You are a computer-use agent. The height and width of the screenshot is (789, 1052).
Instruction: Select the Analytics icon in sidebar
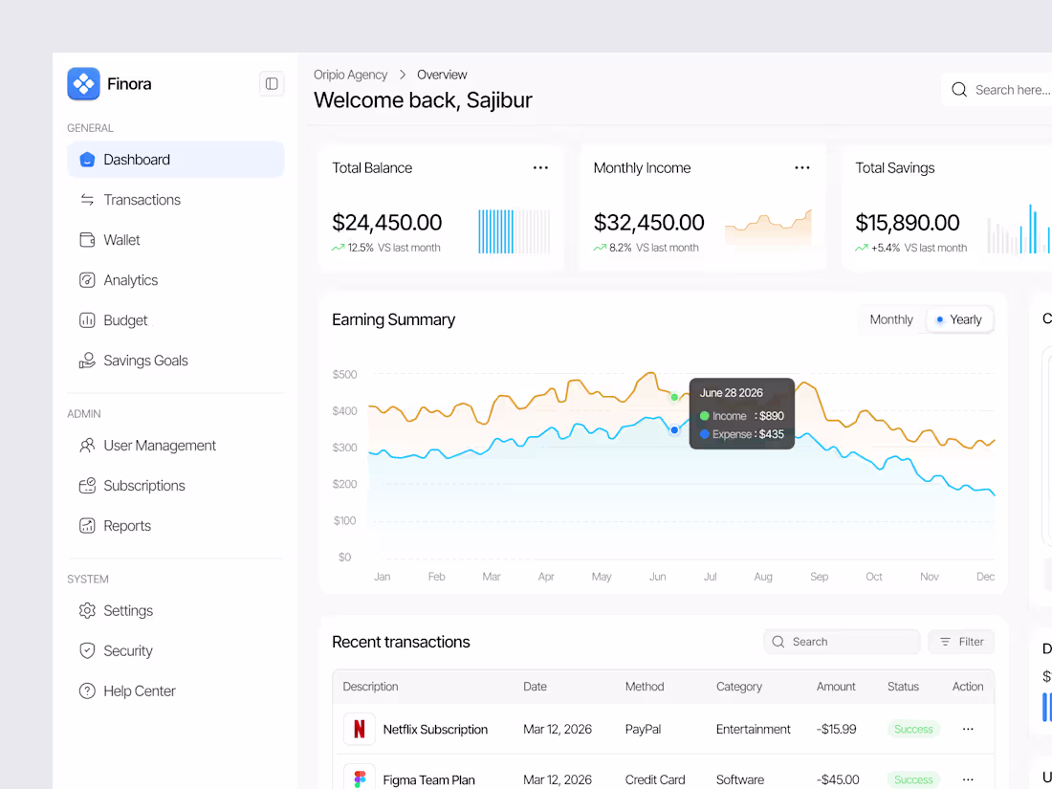87,279
